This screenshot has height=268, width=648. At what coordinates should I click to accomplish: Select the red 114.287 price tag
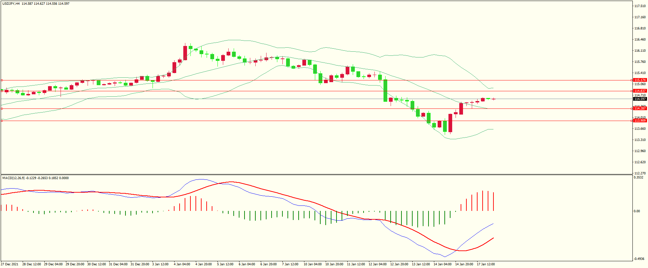coord(640,108)
